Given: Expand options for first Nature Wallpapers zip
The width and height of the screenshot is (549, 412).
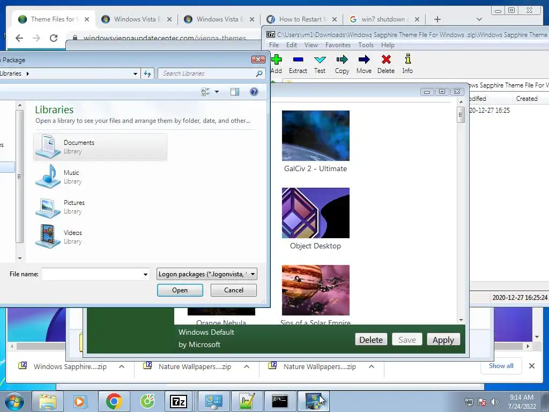Looking at the screenshot, I should 247,366.
